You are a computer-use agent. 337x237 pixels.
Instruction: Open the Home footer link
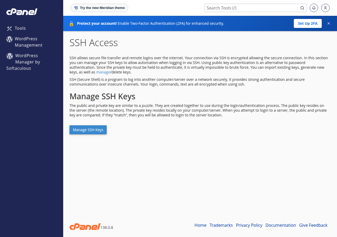[200, 225]
